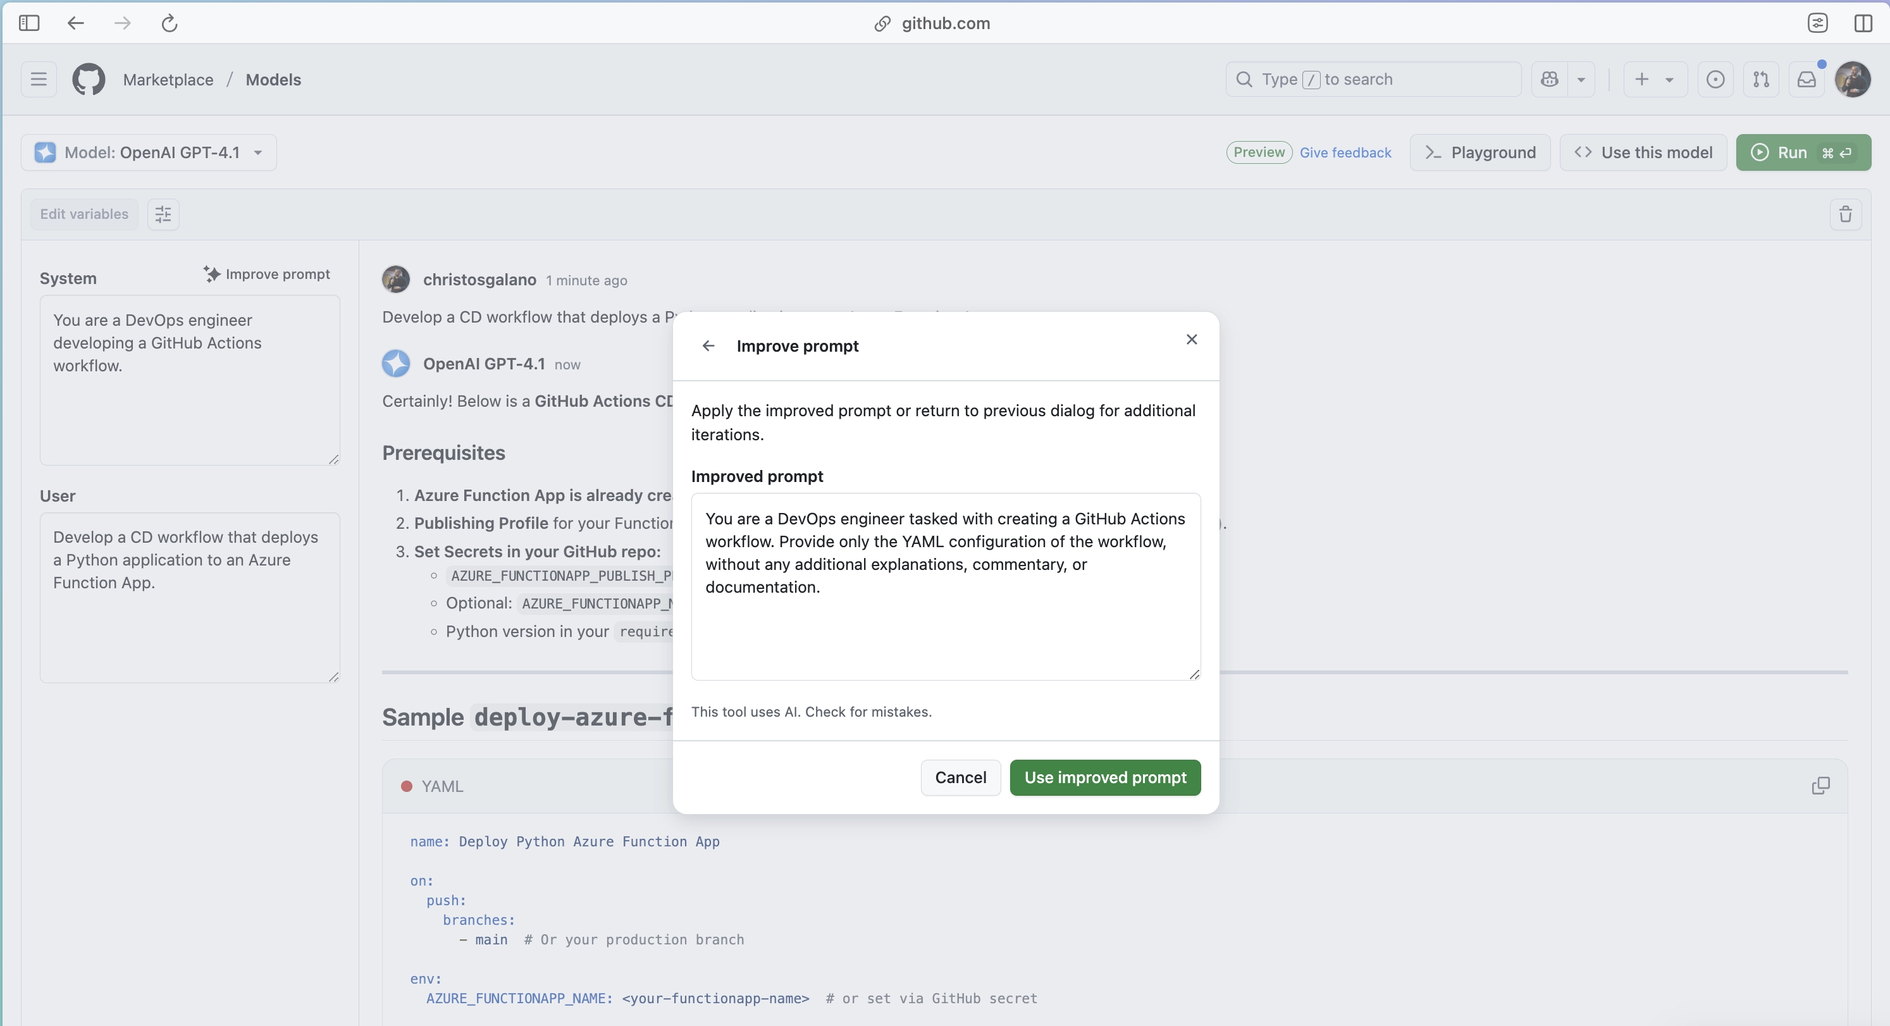1890x1026 pixels.
Task: Run the prompt with the Run button
Action: pos(1803,152)
